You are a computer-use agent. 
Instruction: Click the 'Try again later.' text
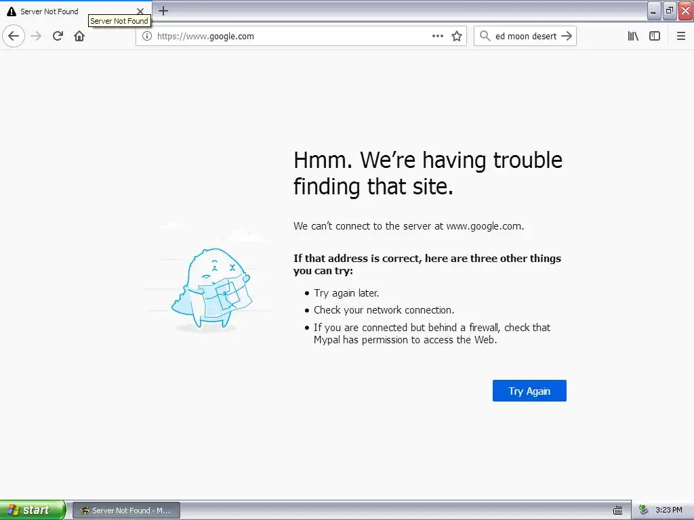coord(346,292)
